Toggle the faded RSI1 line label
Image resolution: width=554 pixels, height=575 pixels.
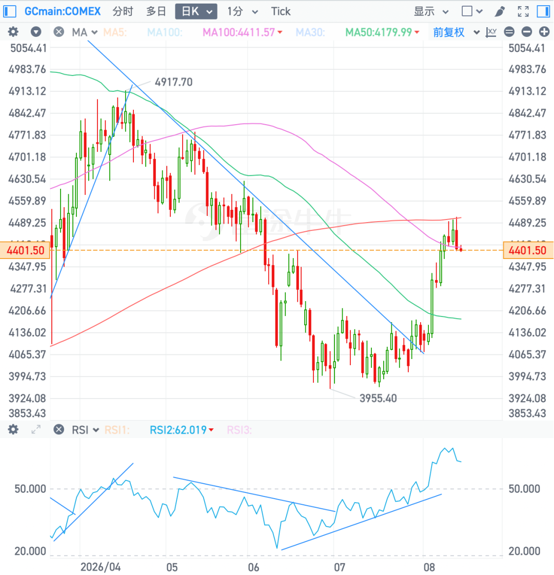tap(117, 430)
